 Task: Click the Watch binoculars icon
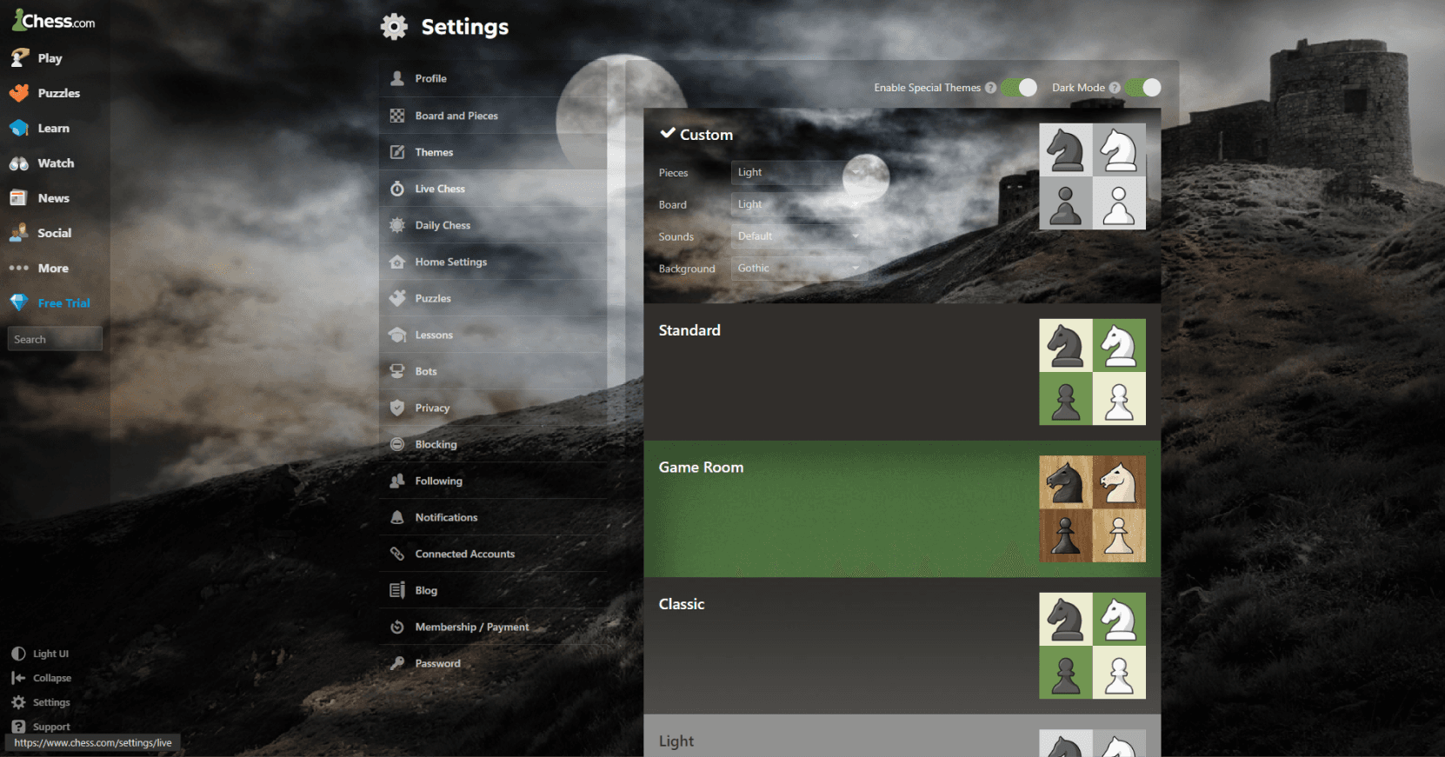[19, 163]
